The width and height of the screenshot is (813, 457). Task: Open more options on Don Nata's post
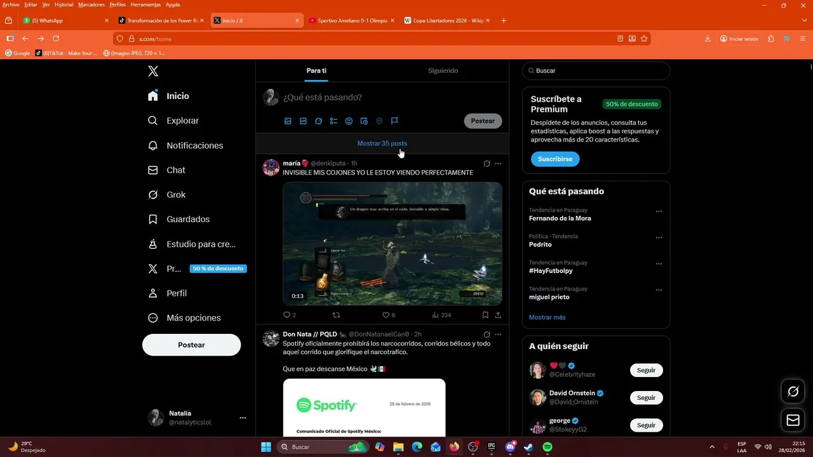[498, 334]
